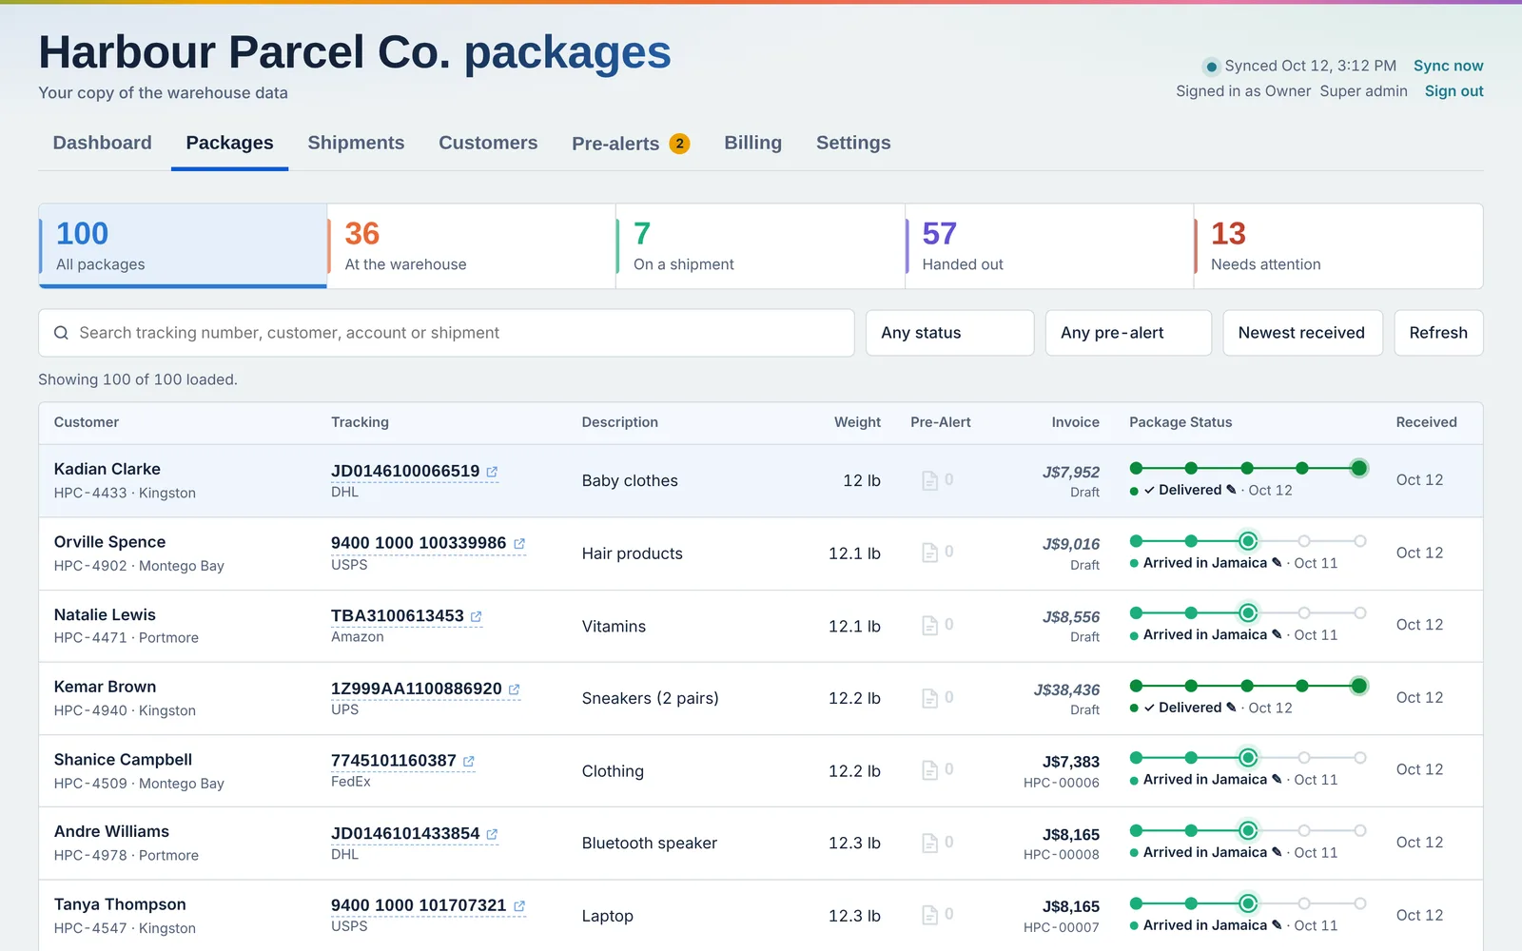This screenshot has width=1522, height=951.
Task: Filter by All packages card
Action: [183, 246]
